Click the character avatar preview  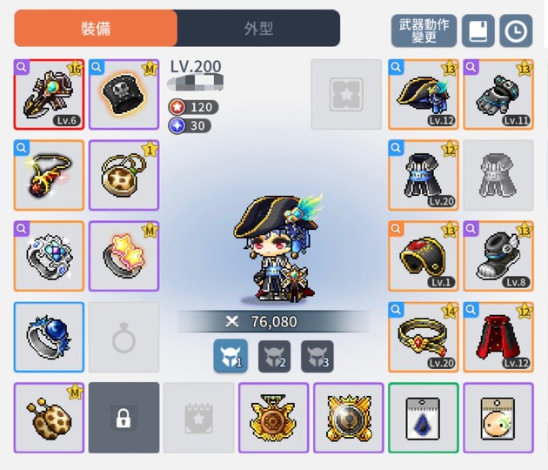coord(277,248)
